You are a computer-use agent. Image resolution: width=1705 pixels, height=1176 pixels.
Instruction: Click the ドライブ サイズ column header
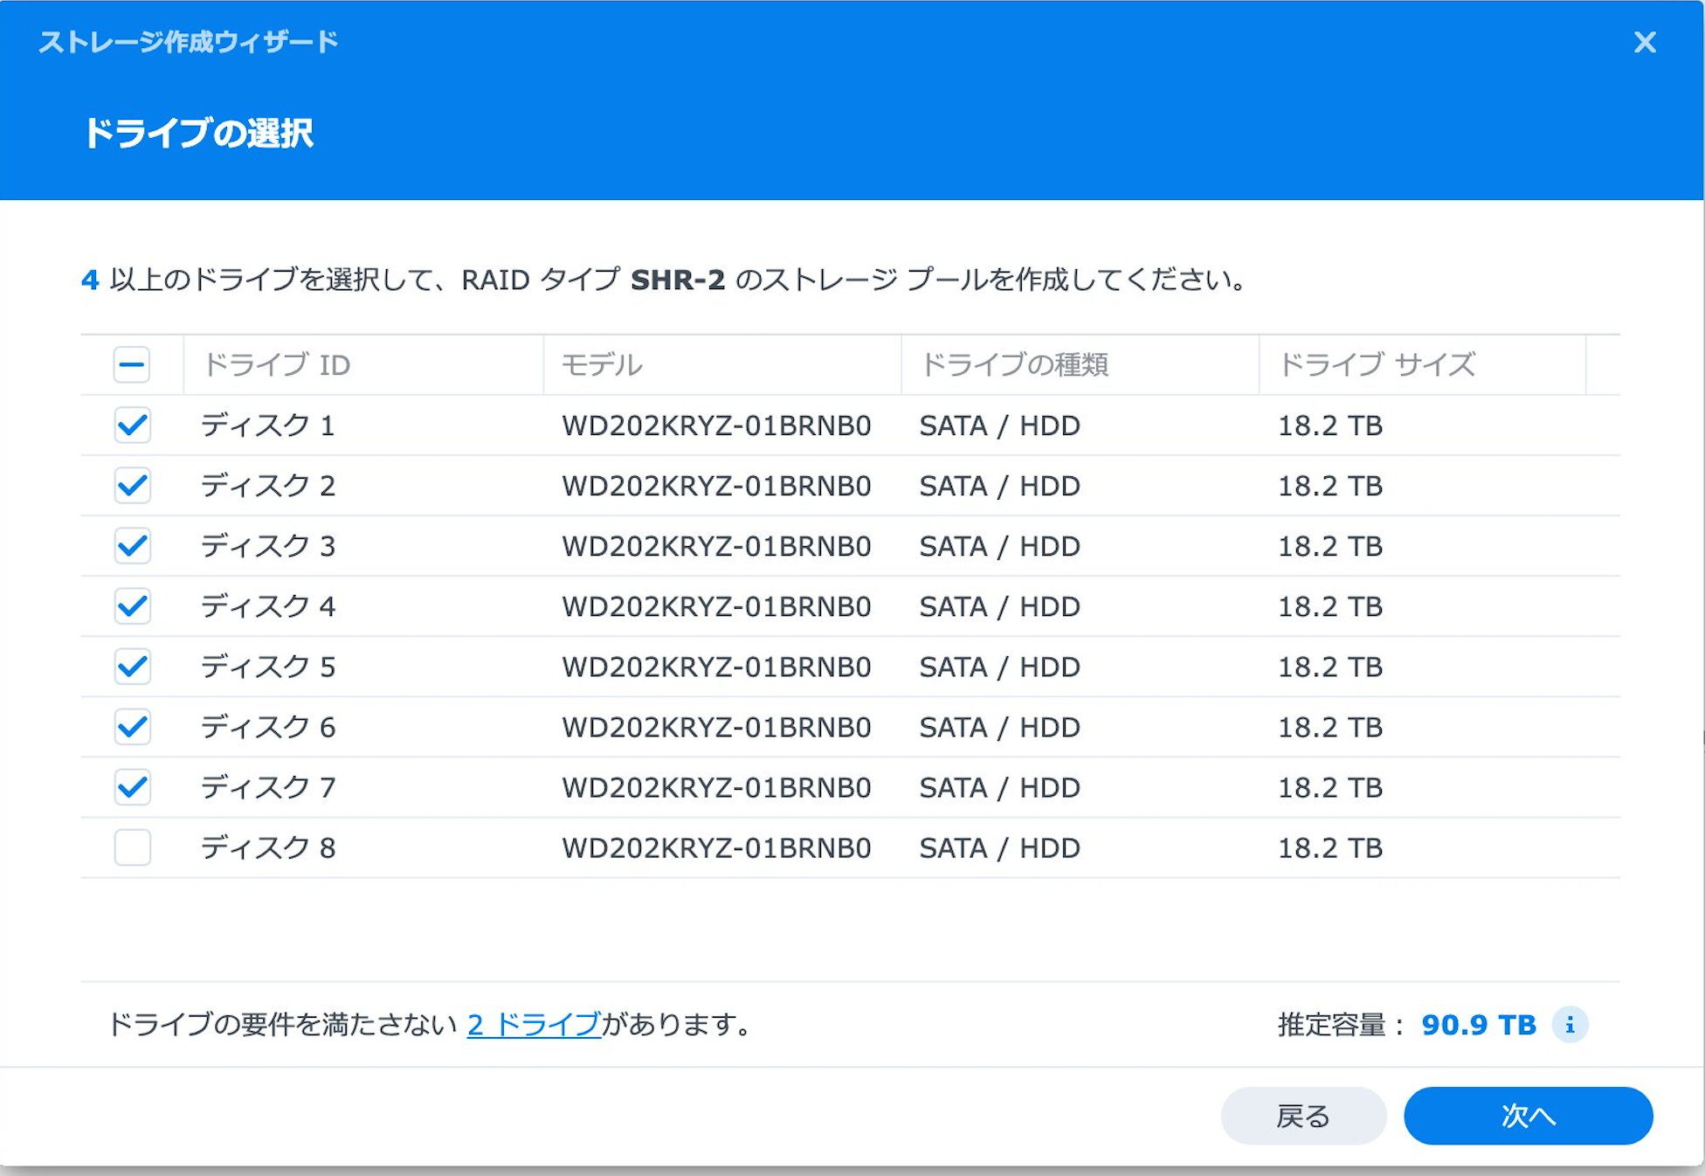(x=1377, y=364)
